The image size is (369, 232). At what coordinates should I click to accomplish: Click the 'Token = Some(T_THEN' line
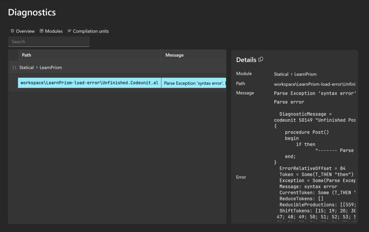coord(316,174)
